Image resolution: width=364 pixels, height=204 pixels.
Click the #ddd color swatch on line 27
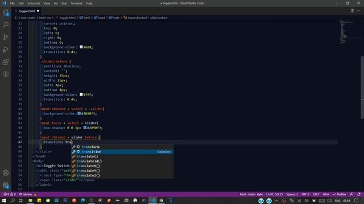81,47
